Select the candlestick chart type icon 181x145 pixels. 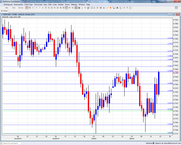coord(27,8)
